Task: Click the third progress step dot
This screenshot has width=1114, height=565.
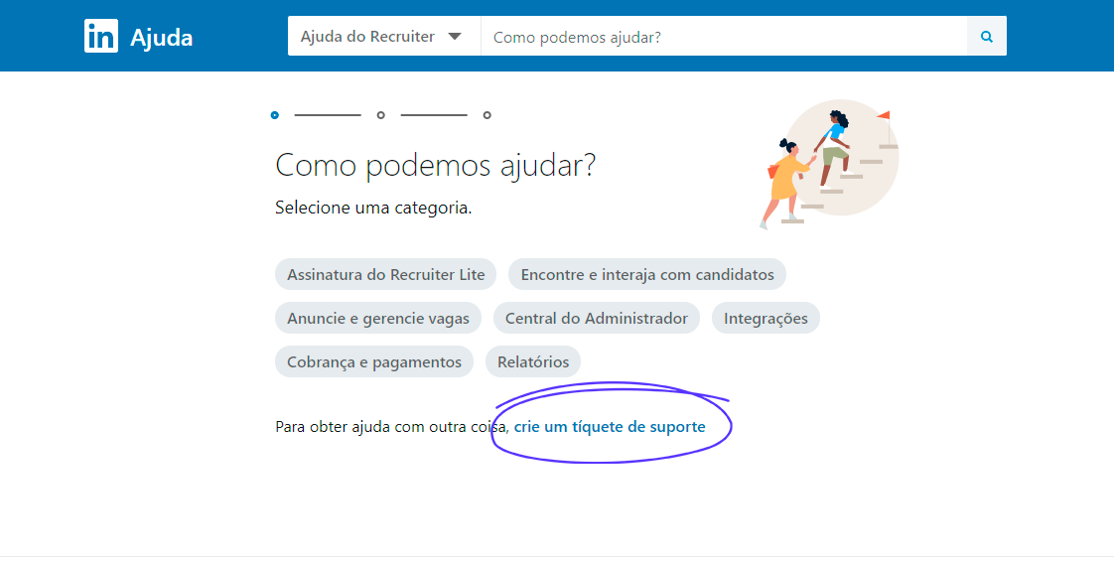Action: coord(487,115)
